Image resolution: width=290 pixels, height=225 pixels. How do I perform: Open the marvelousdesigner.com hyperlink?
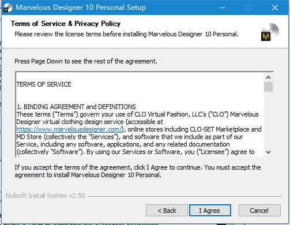(x=69, y=129)
